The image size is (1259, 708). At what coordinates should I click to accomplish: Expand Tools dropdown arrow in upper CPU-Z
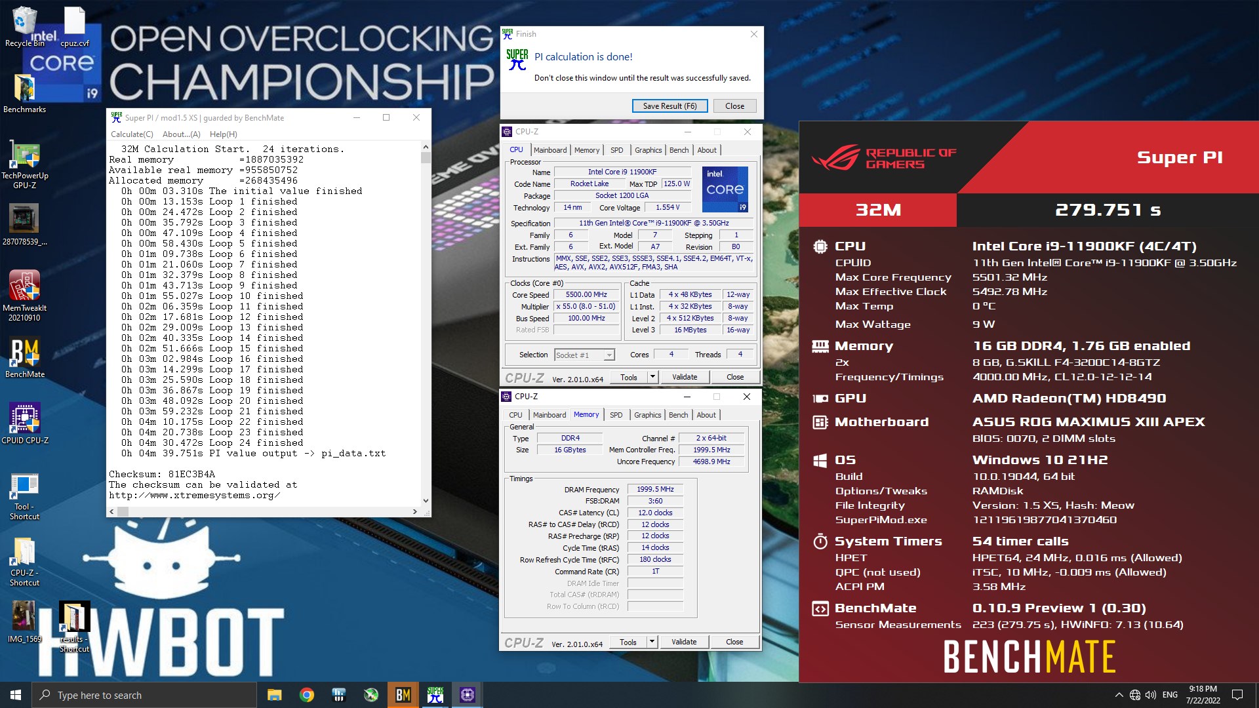652,377
